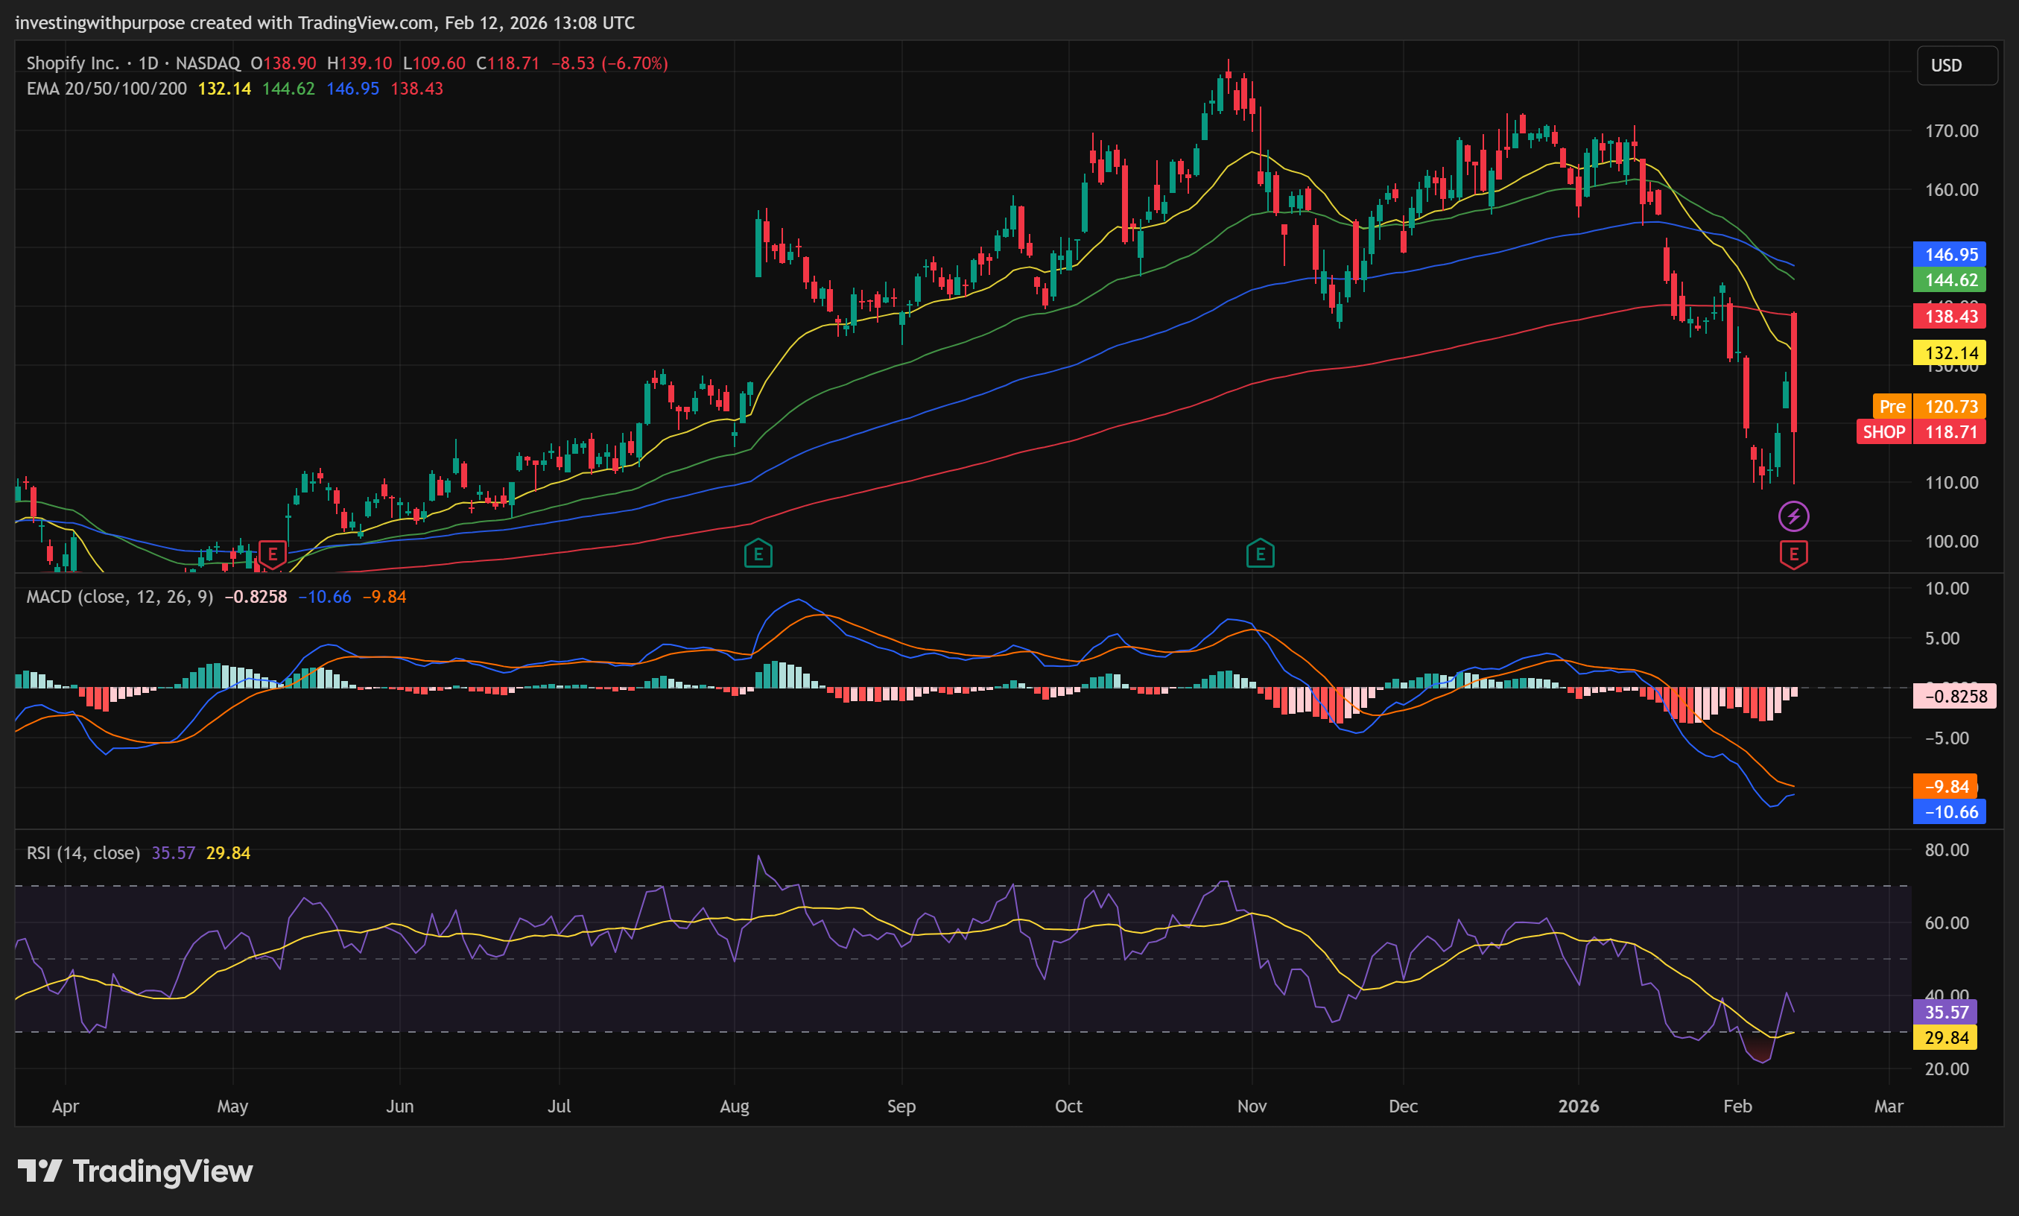Image resolution: width=2019 pixels, height=1216 pixels.
Task: Select the RSI (14, close) legend label
Action: [x=83, y=853]
